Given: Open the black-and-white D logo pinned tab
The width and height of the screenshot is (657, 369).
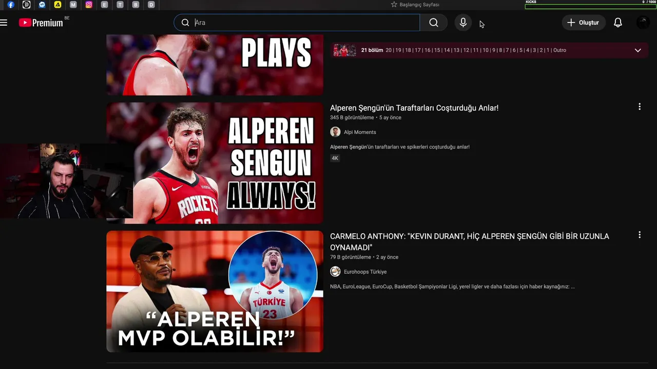Looking at the screenshot, I should (x=26, y=5).
